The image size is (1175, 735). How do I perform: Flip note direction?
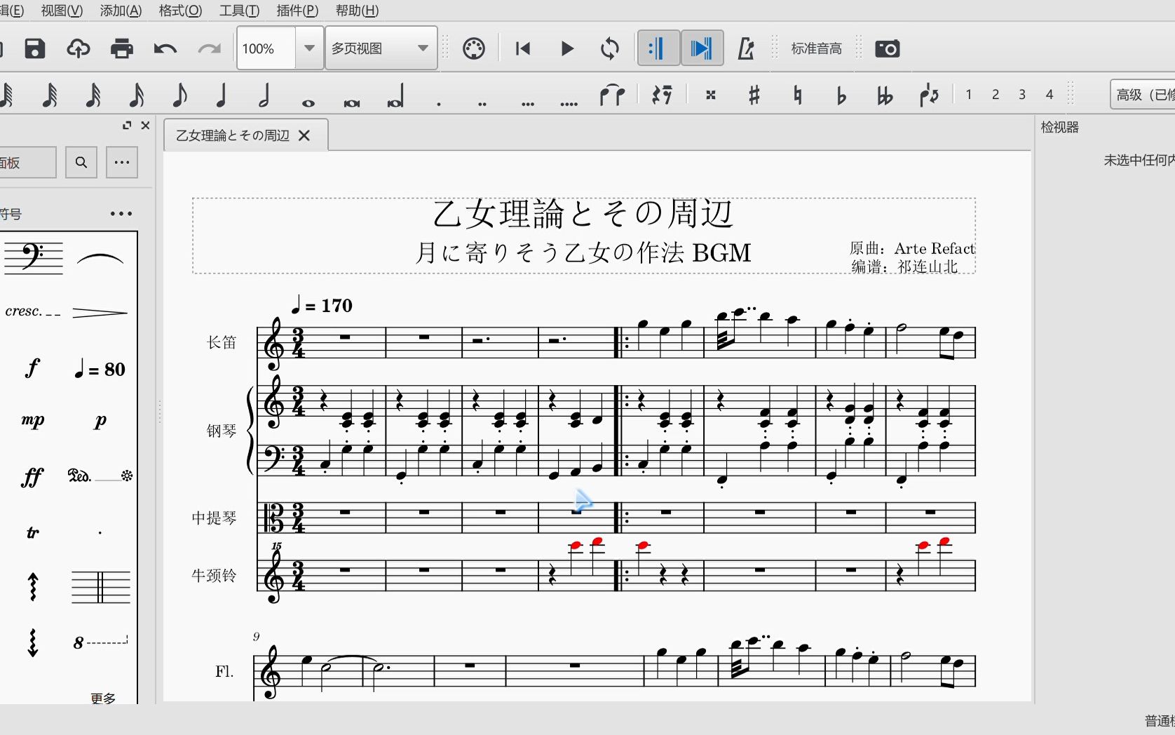929,95
